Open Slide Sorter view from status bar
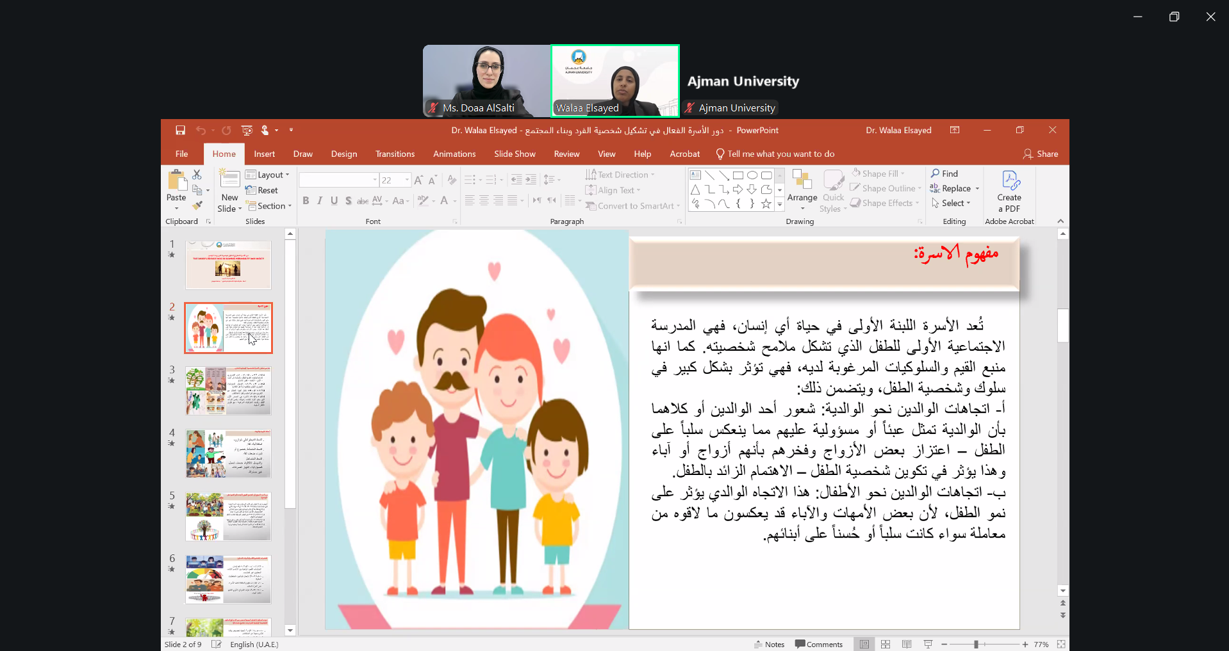 coord(886,645)
